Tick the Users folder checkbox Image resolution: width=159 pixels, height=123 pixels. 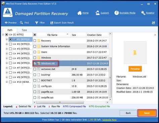click(x=35, y=52)
